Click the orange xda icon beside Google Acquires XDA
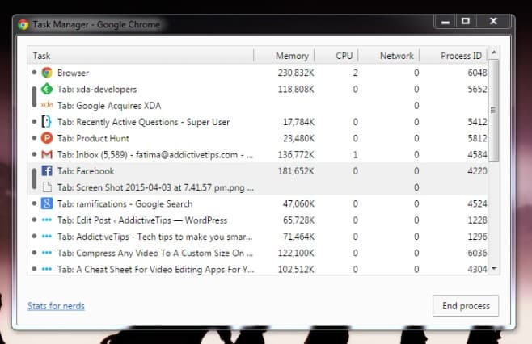This screenshot has height=344, width=532. point(47,105)
